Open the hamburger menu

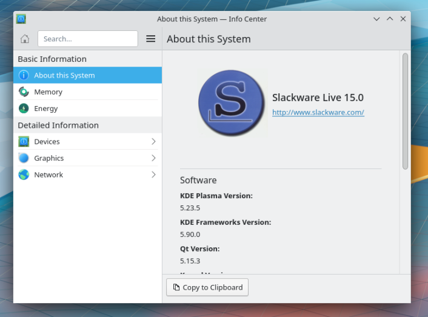pyautogui.click(x=151, y=39)
